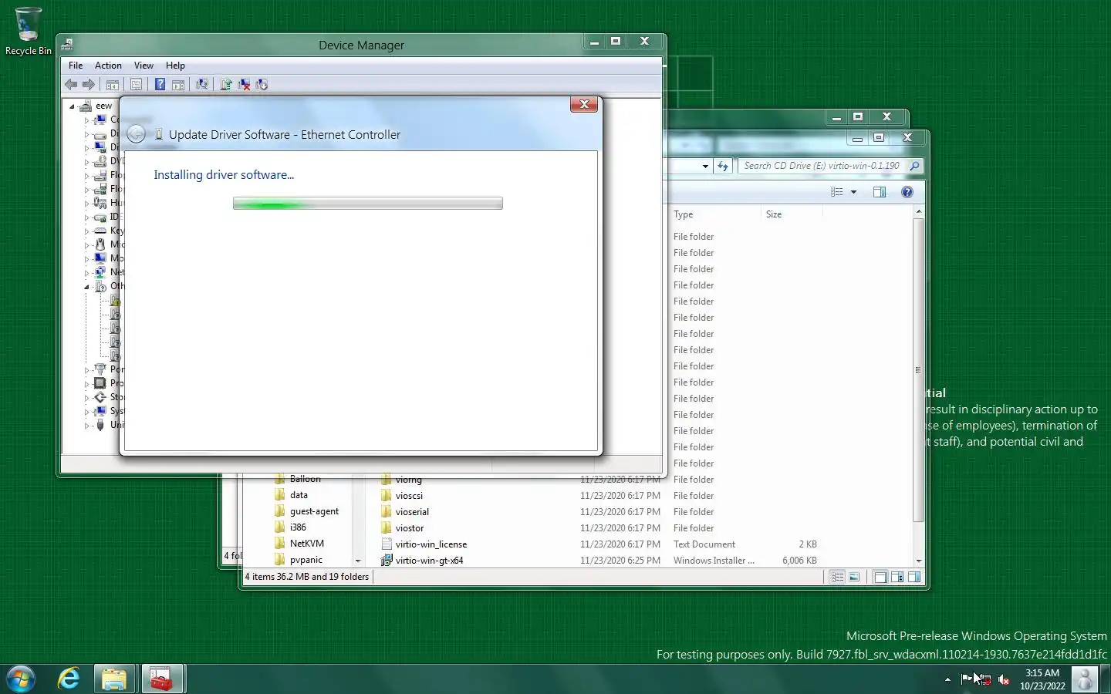This screenshot has width=1111, height=694.
Task: Toggle the console tree pane icon in Device Manager
Action: coord(113,85)
